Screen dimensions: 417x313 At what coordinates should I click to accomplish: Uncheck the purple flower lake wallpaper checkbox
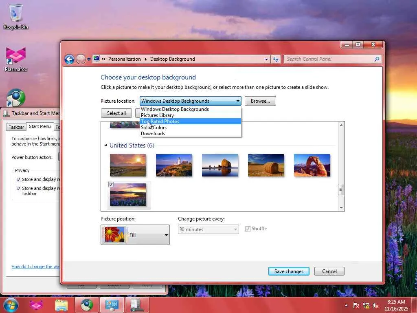point(111,184)
